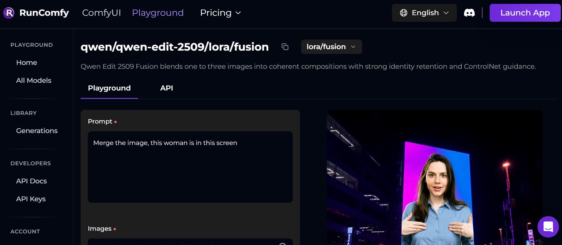Click the Prompt field label
The image size is (562, 245).
tap(100, 121)
